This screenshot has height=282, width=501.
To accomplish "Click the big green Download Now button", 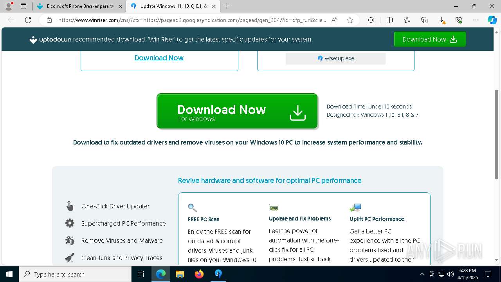I will click(237, 111).
